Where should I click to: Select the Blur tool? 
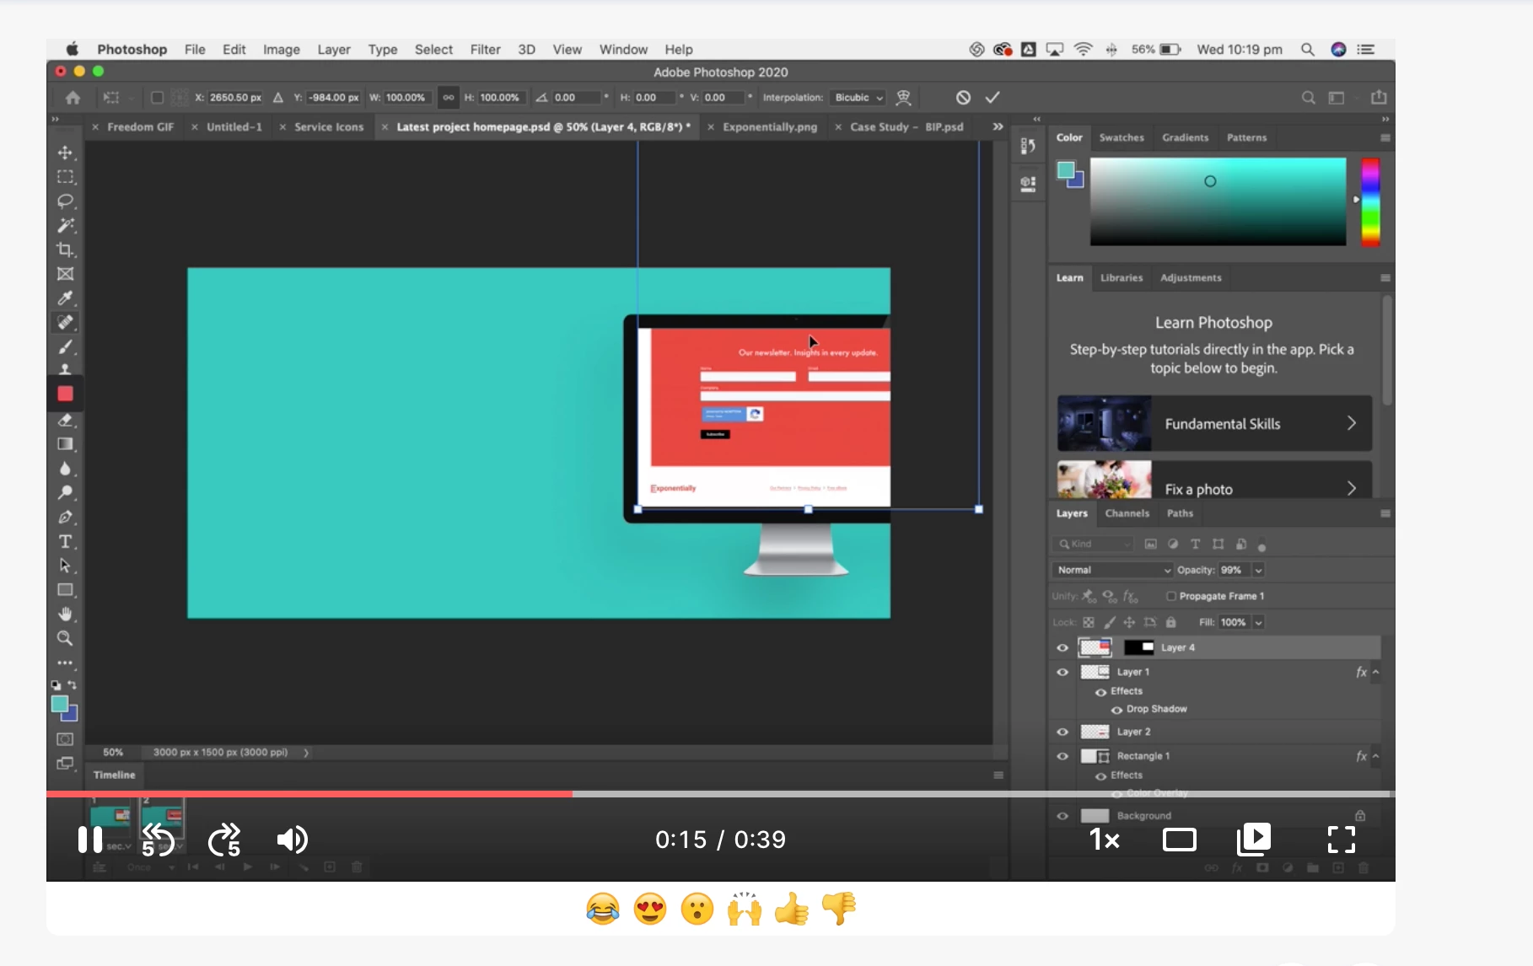pyautogui.click(x=65, y=469)
